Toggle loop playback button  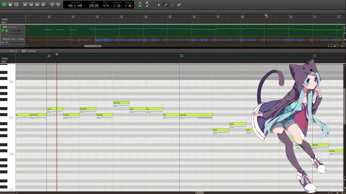16,5
